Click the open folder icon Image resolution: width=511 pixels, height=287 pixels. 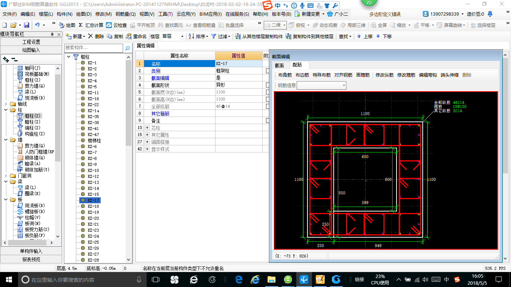13,25
